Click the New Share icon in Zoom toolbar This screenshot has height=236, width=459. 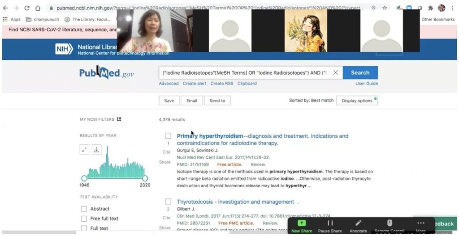click(x=302, y=223)
